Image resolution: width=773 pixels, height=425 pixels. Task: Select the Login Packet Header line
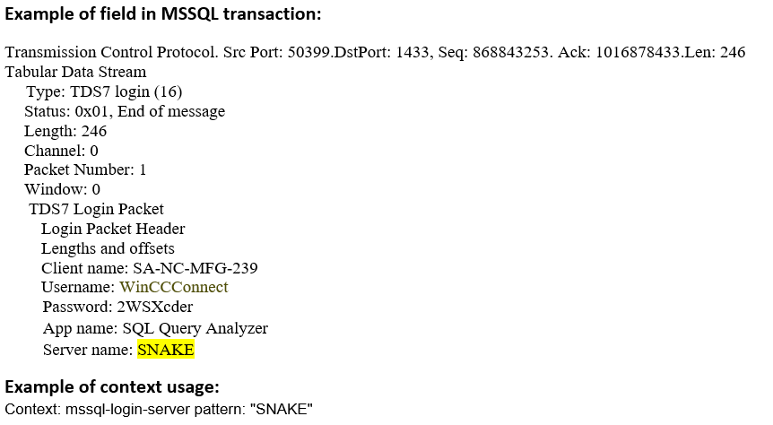(x=113, y=229)
